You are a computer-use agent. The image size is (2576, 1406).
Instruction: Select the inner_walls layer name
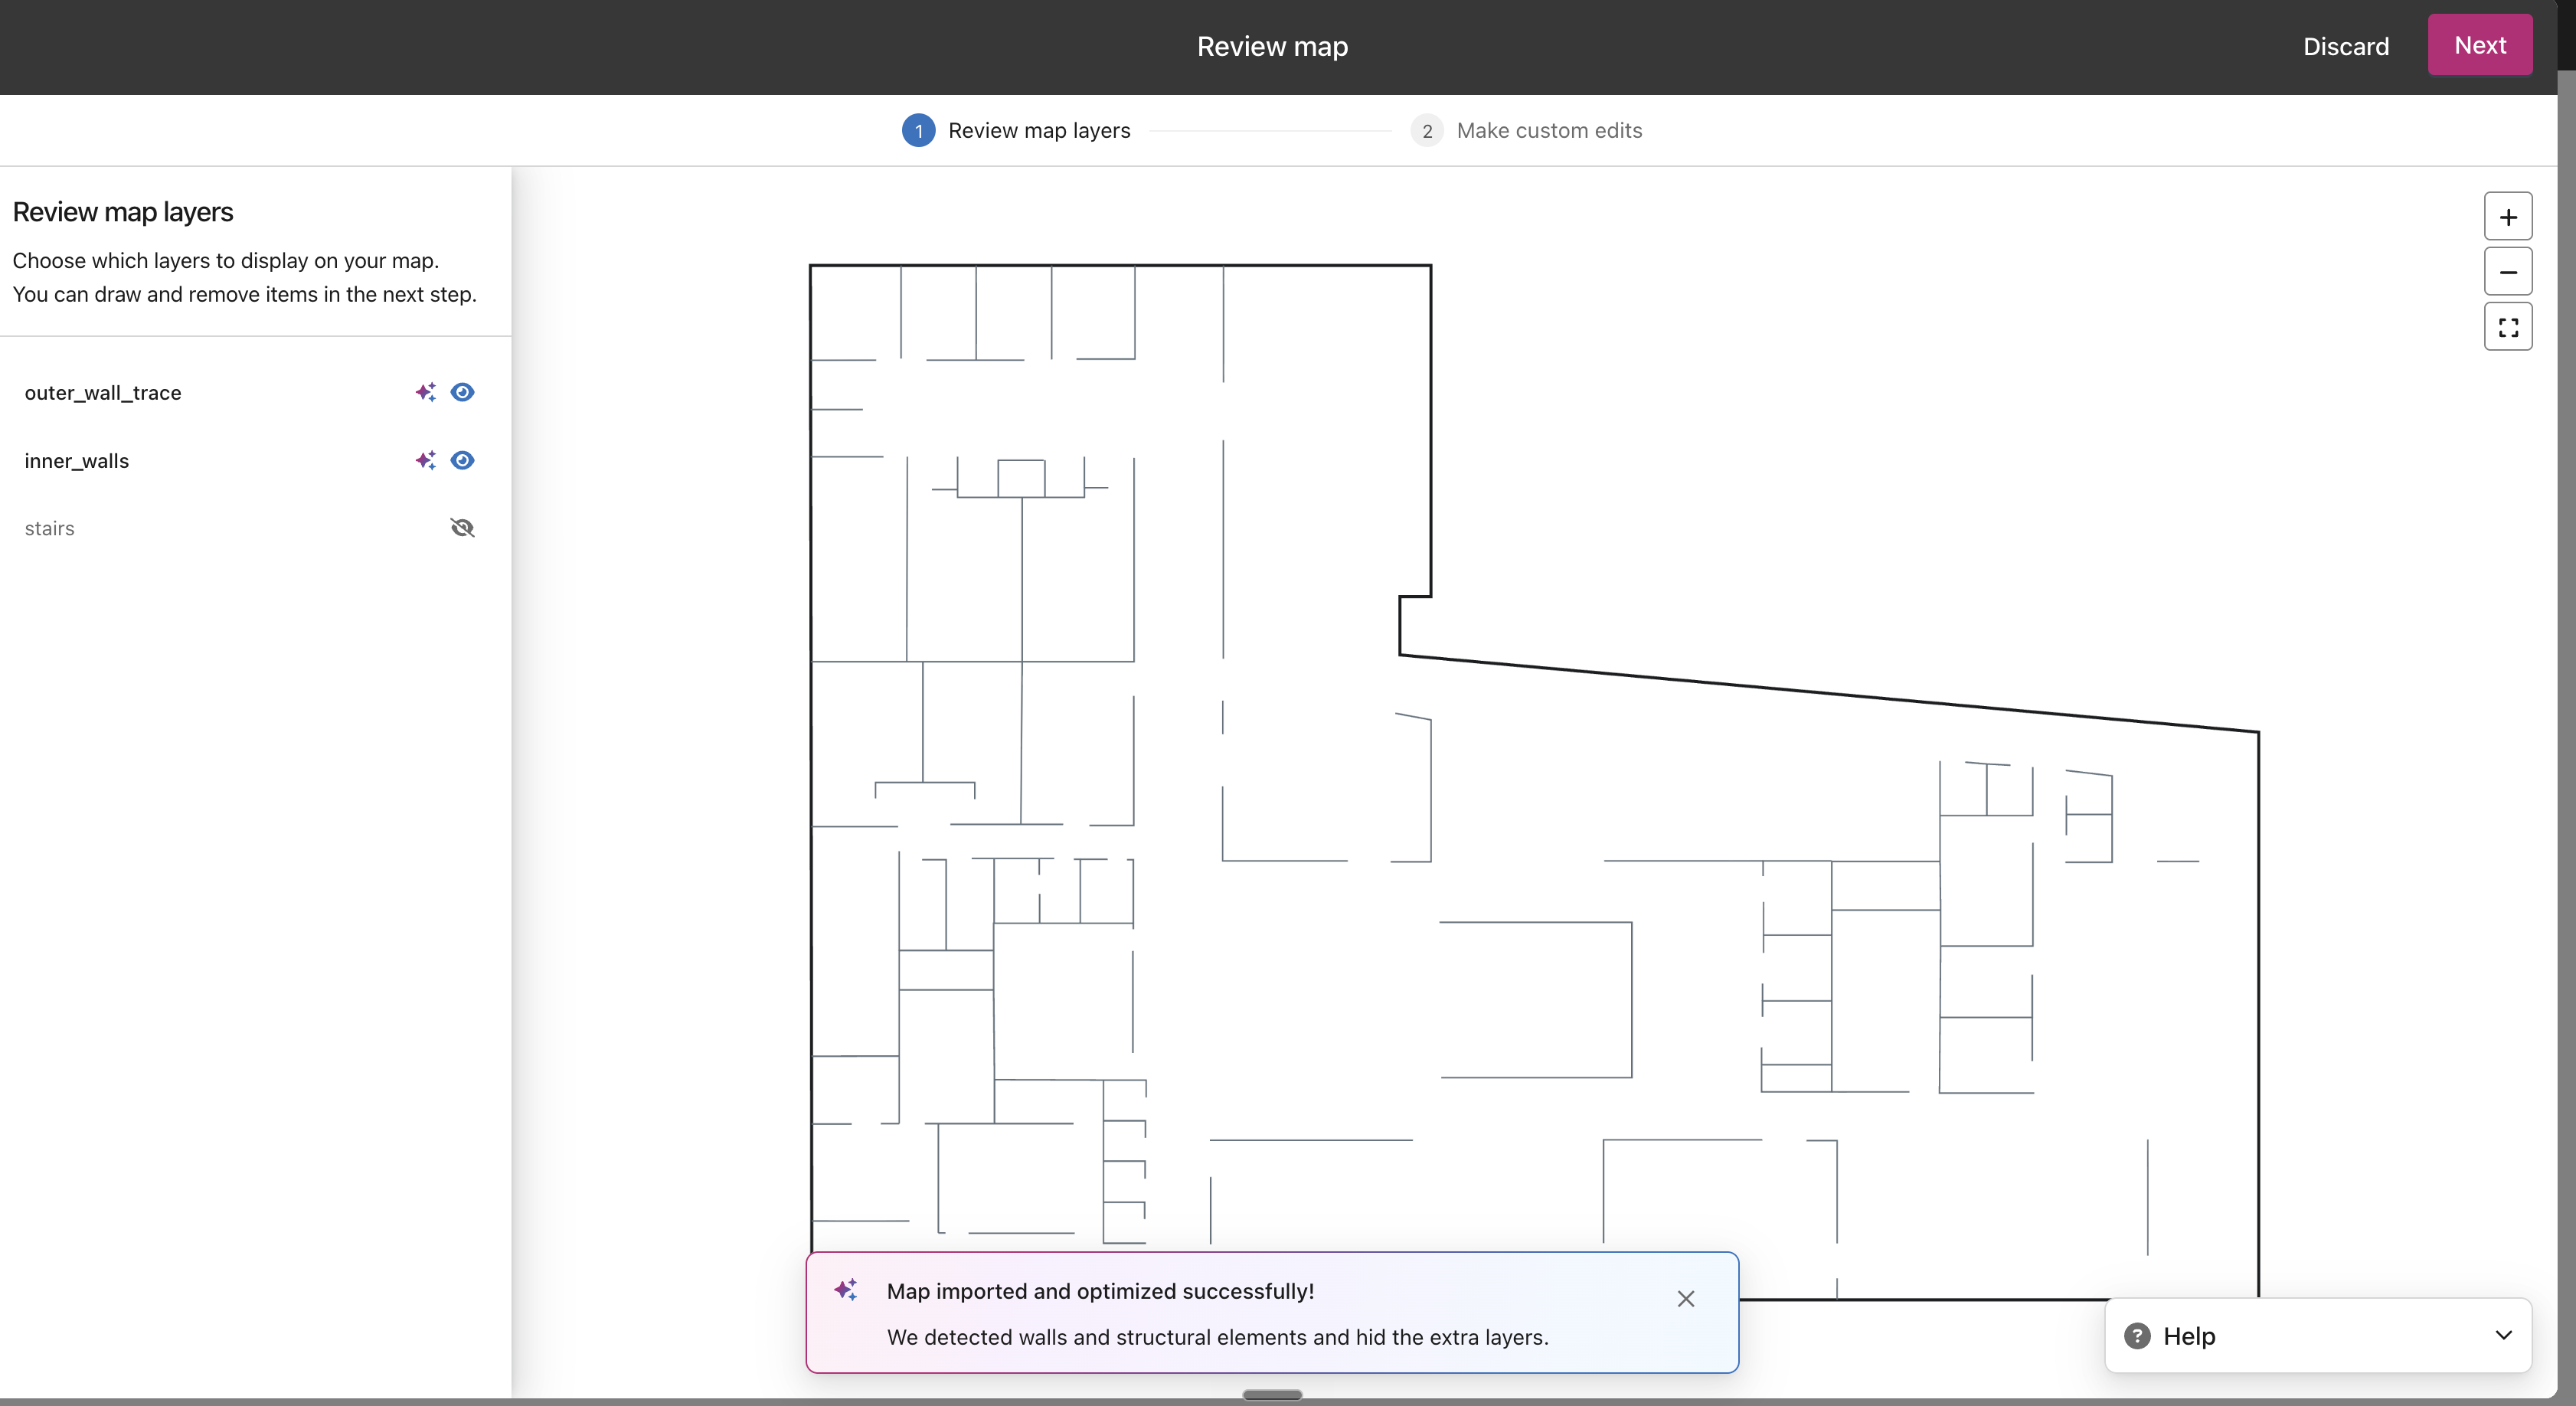point(77,461)
